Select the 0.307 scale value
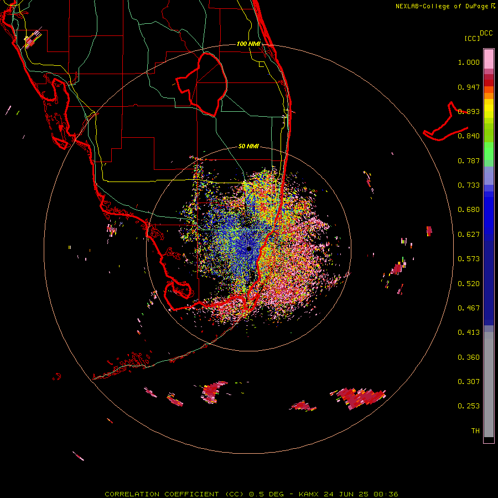Screen dimensions: 498x498 click(x=469, y=382)
